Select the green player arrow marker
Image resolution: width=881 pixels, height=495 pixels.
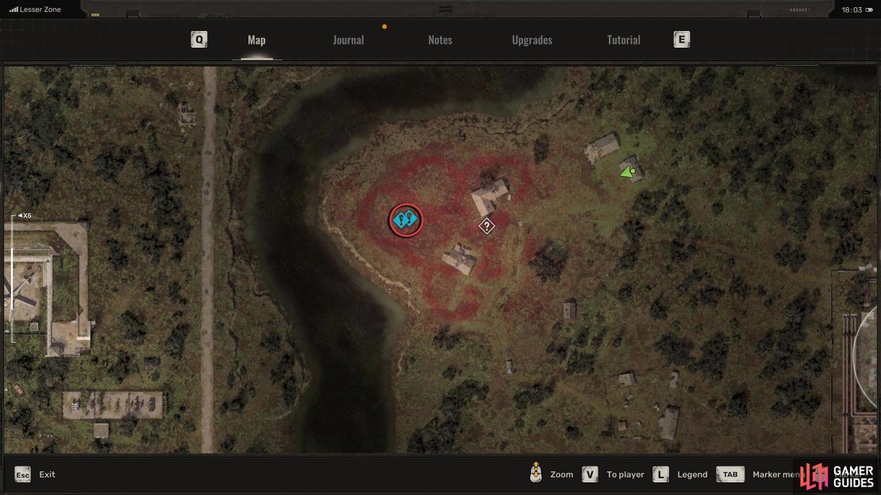[628, 172]
